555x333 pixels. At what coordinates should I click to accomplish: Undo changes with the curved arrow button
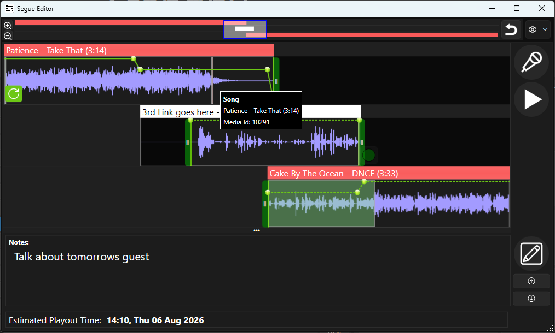pos(511,29)
